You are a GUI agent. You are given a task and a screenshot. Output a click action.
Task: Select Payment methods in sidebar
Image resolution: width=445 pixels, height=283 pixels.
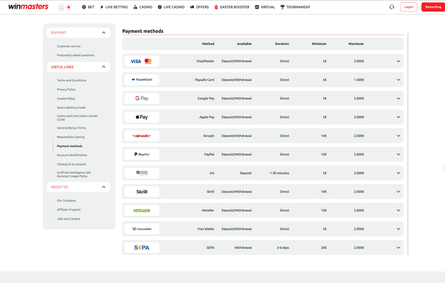70,146
